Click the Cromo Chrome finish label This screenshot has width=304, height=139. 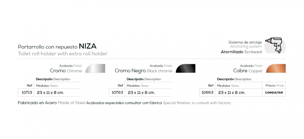66,71
